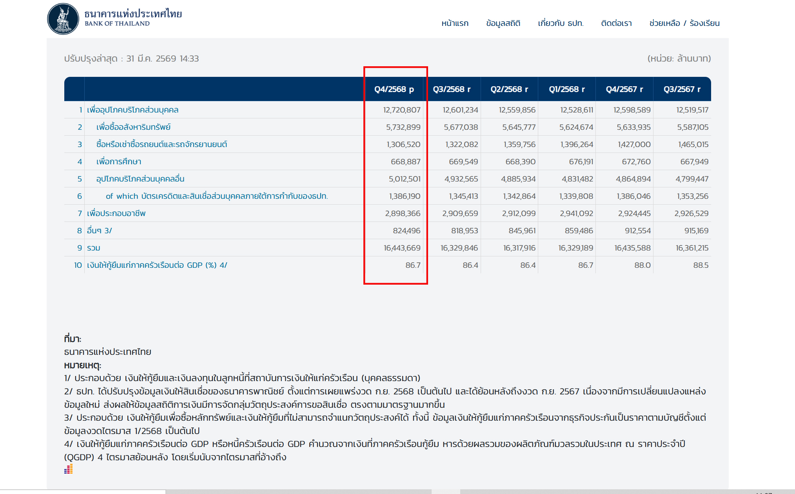
Task: Select ติดต่อเรา in the top navigation
Action: pos(616,23)
